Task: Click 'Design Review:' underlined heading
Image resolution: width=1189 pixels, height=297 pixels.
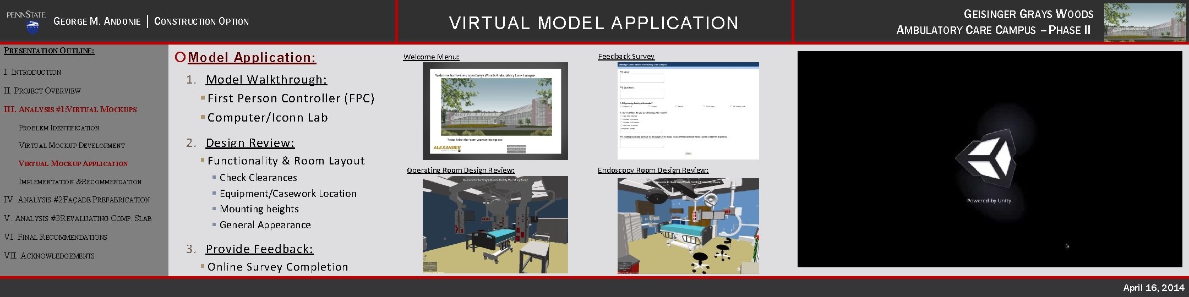Action: tap(250, 143)
